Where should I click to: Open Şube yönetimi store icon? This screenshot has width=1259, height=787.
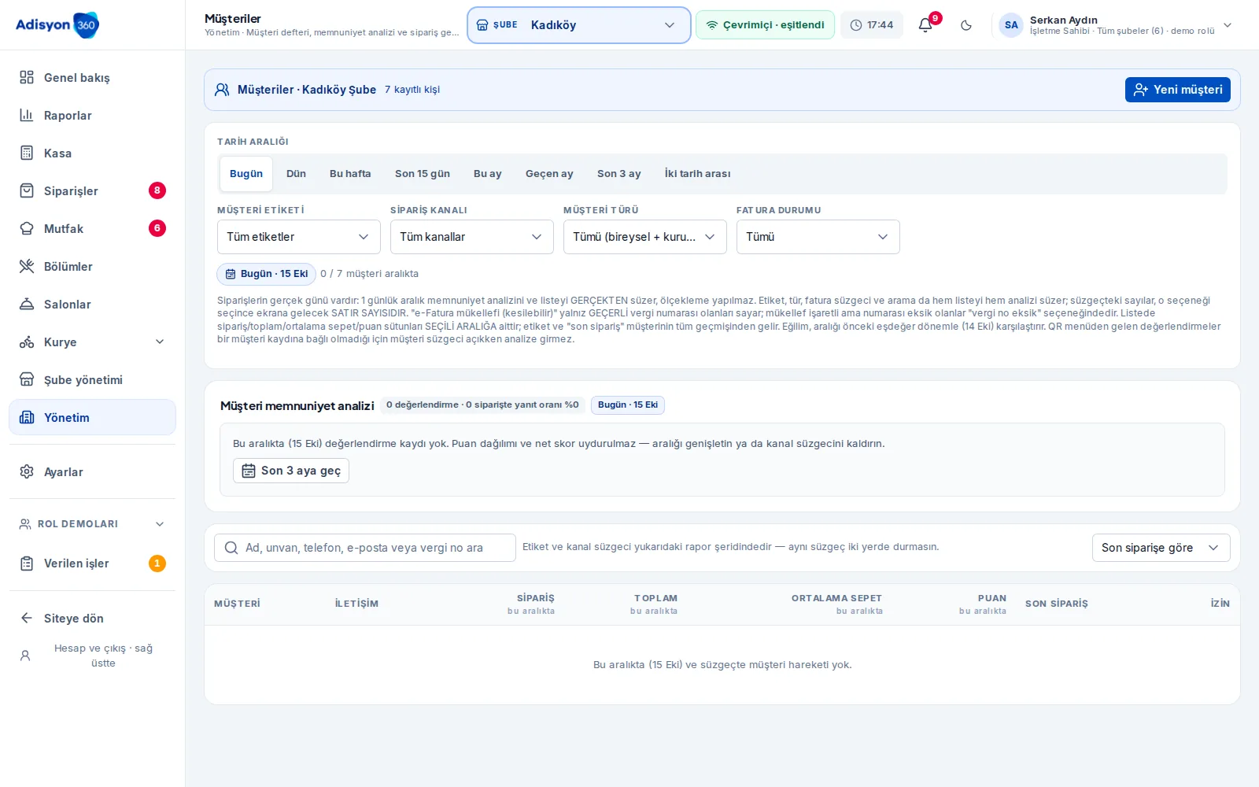tap(27, 379)
